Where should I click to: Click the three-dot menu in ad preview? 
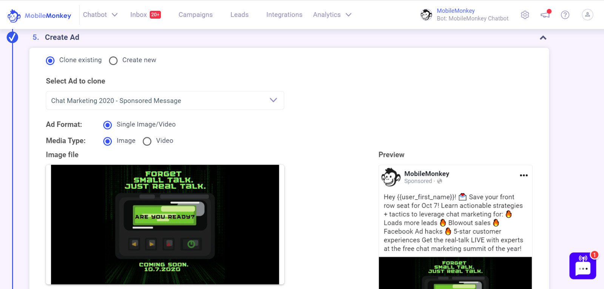coord(524,175)
